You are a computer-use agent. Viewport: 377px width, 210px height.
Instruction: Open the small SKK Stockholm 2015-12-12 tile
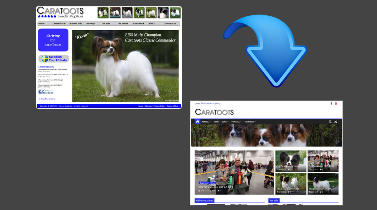click(323, 161)
